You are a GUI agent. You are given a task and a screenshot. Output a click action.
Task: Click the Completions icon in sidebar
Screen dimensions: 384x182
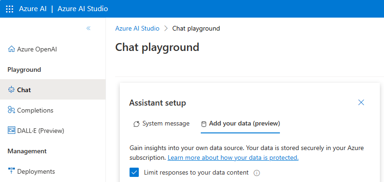[x=11, y=110]
